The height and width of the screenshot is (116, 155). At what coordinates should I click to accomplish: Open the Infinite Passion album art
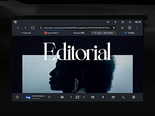tap(28, 97)
